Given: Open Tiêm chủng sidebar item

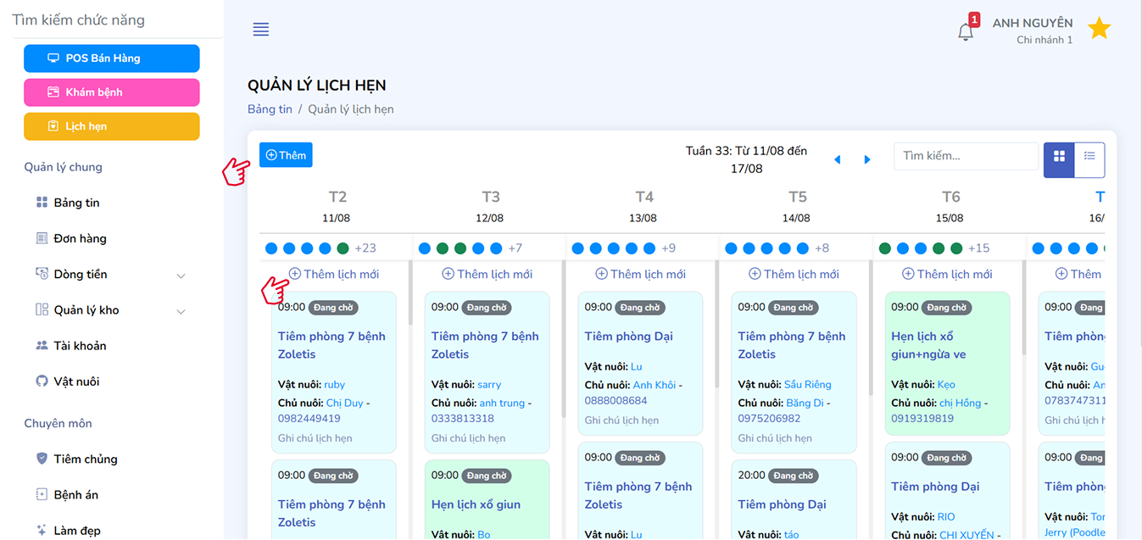Looking at the screenshot, I should 85,459.
